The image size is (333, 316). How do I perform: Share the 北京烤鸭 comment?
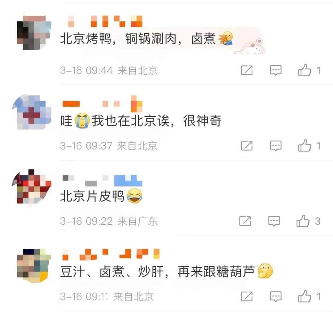(x=247, y=70)
